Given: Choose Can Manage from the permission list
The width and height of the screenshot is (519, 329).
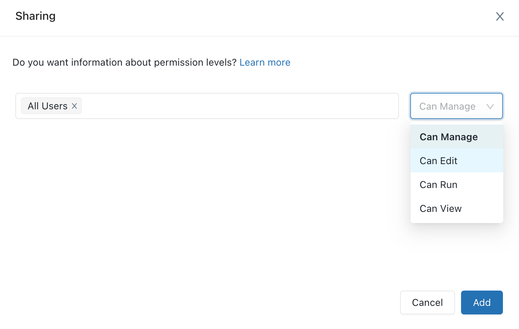Looking at the screenshot, I should pyautogui.click(x=449, y=137).
